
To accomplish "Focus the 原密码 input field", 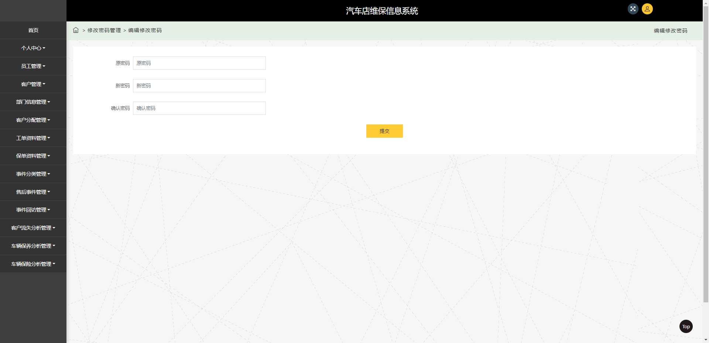I will (x=199, y=63).
